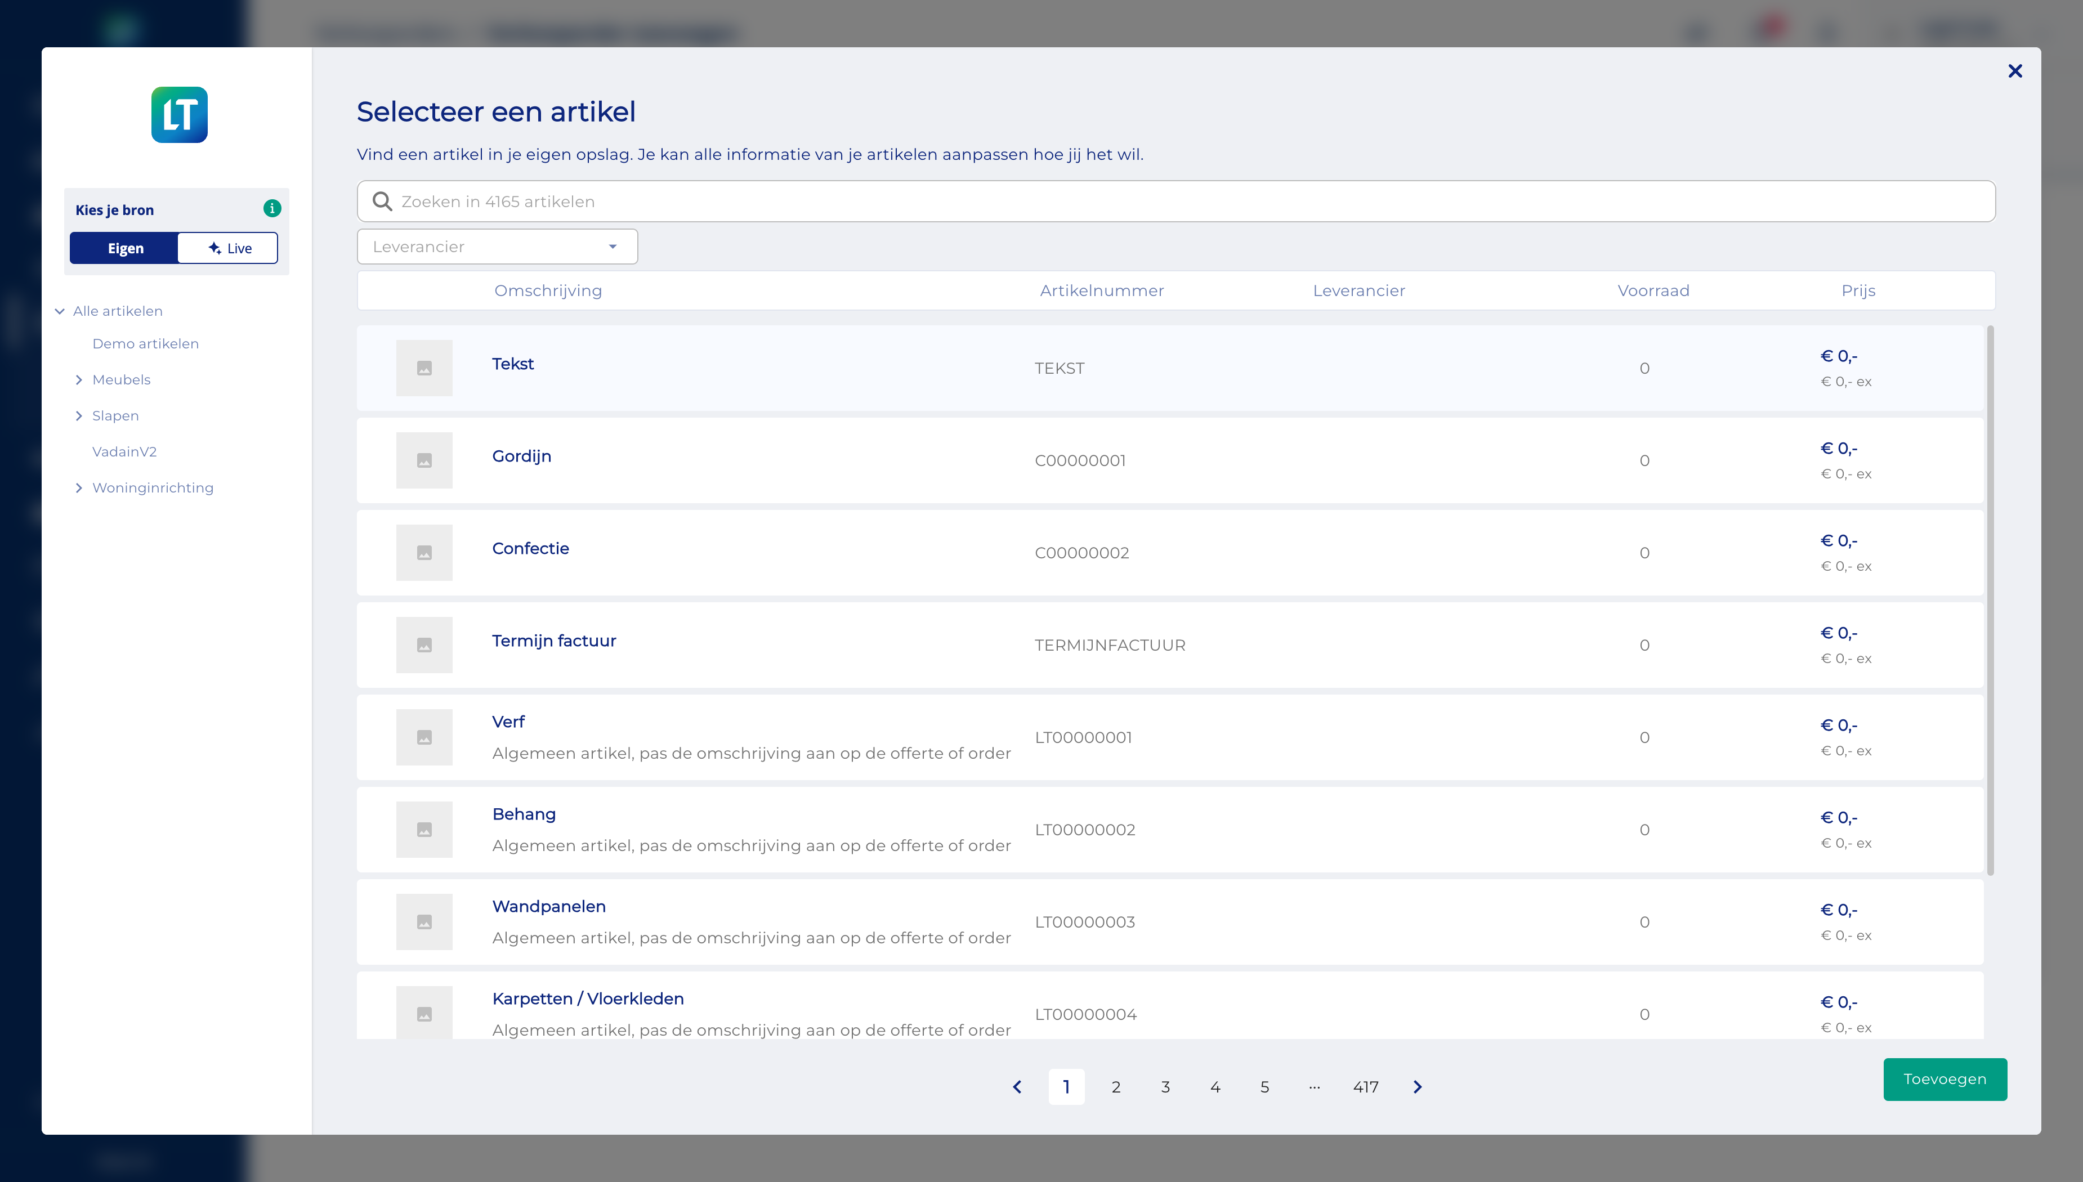Go to page 2
The image size is (2083, 1182).
[1116, 1087]
